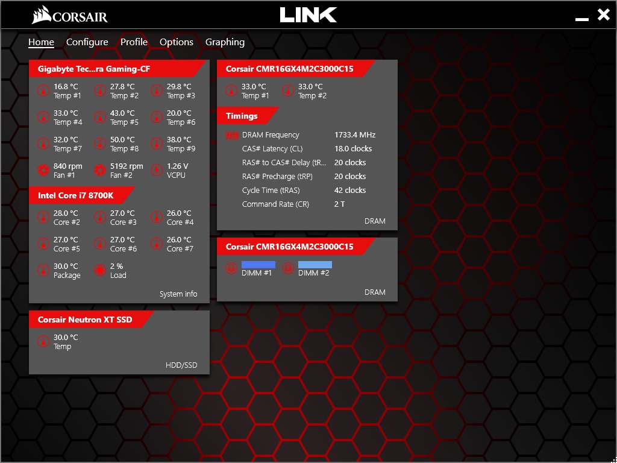Click the Temp #3 thermometer icon
Viewport: 617px width, 463px height.
(157, 91)
